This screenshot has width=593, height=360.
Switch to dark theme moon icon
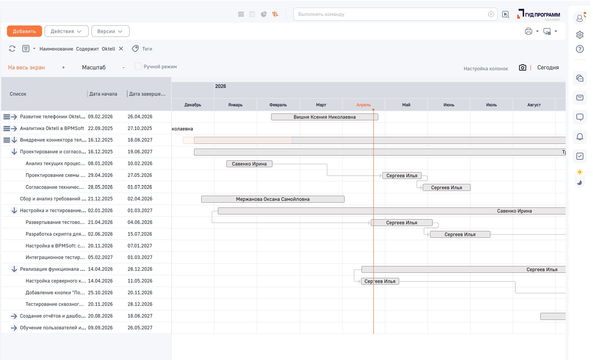click(580, 182)
